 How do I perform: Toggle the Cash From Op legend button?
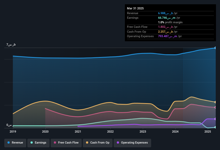[98, 143]
